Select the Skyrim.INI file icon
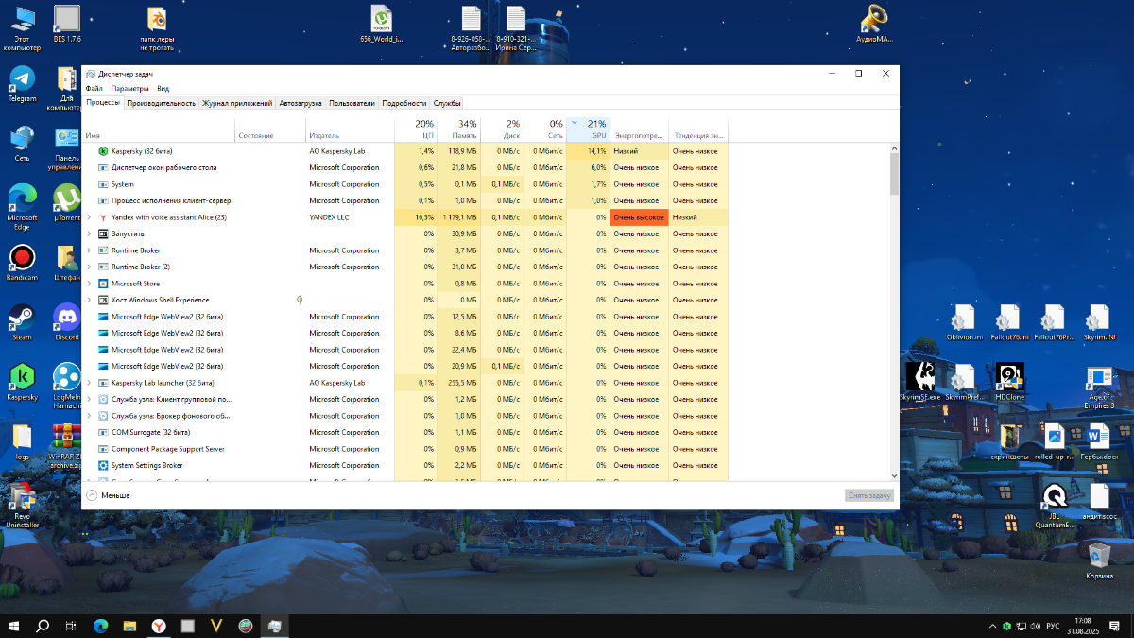The height and width of the screenshot is (638, 1134). click(x=1100, y=321)
